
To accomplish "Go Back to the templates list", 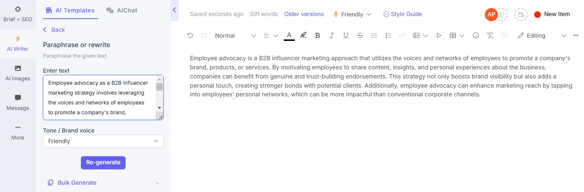I will (x=54, y=30).
